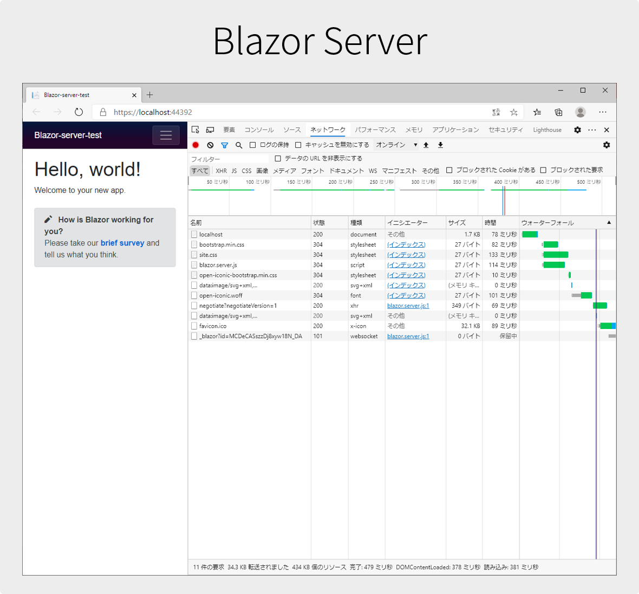Open the セキュリティ tab

[x=506, y=130]
